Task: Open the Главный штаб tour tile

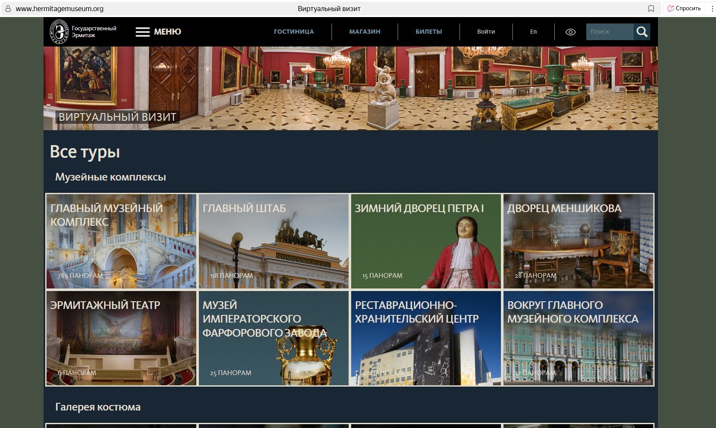Action: pos(274,242)
